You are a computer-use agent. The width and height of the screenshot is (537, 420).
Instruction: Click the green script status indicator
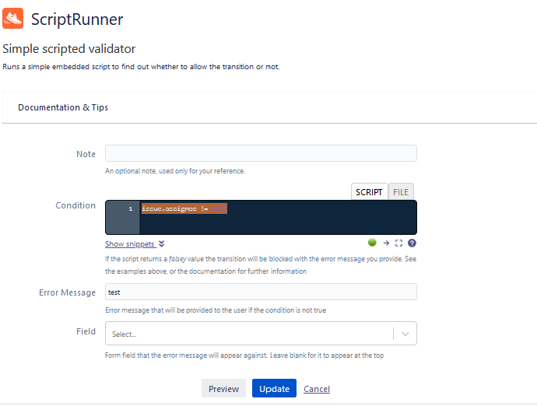pyautogui.click(x=372, y=243)
